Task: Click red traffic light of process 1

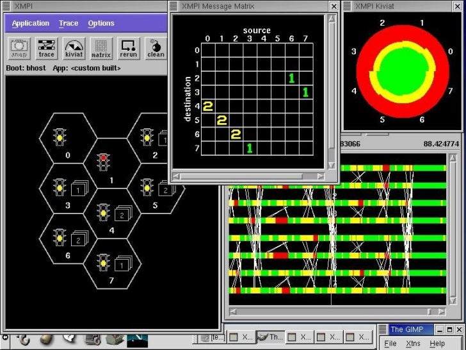Action: 104,162
